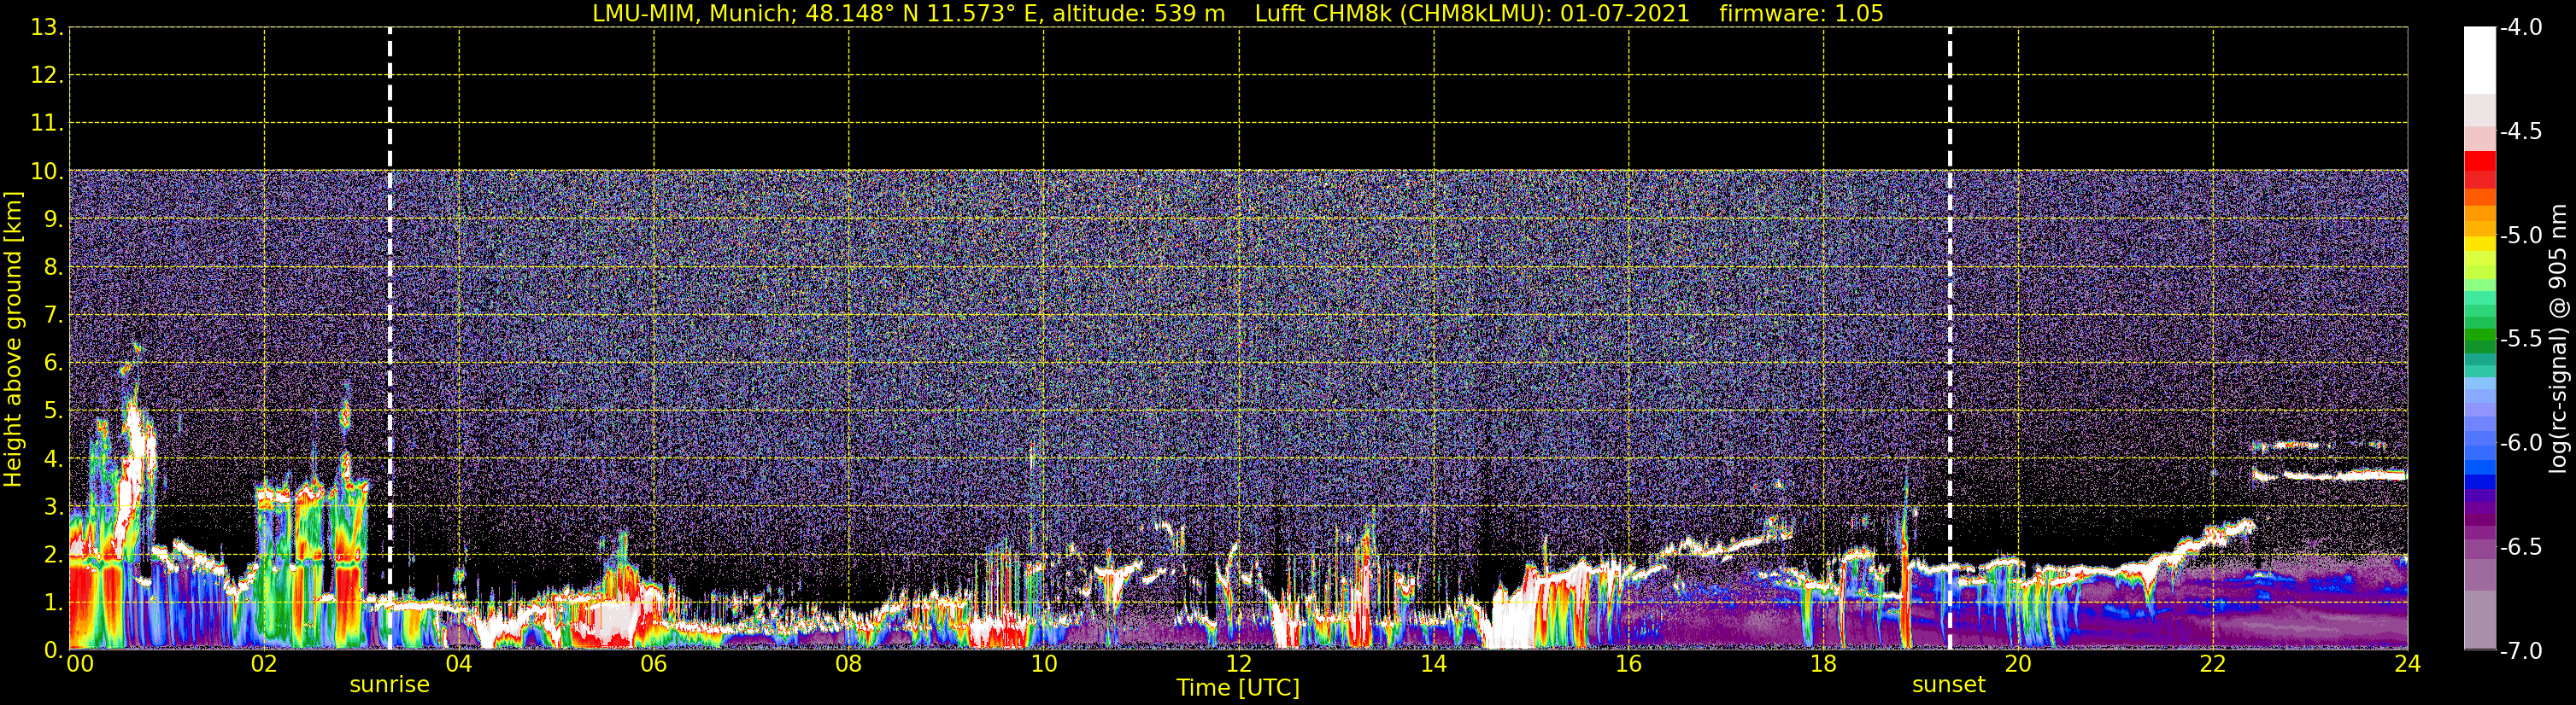Click the '08' time axis tick label
The width and height of the screenshot is (2576, 705).
(x=849, y=664)
